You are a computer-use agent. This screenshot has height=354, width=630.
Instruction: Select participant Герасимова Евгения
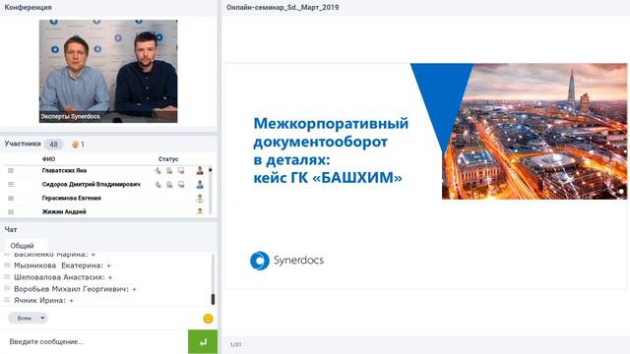pyautogui.click(x=72, y=198)
